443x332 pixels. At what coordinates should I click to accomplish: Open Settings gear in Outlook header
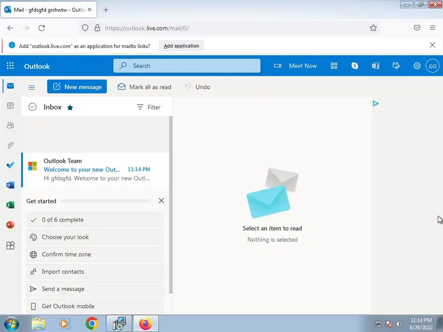tap(417, 66)
